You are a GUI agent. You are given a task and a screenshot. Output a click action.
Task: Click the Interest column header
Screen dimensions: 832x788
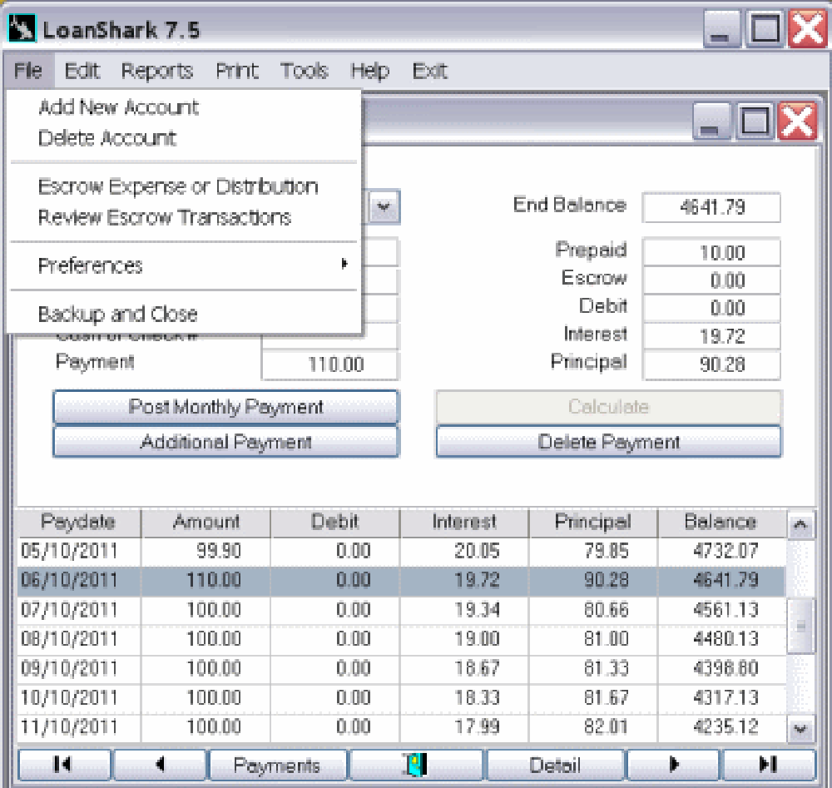click(464, 523)
